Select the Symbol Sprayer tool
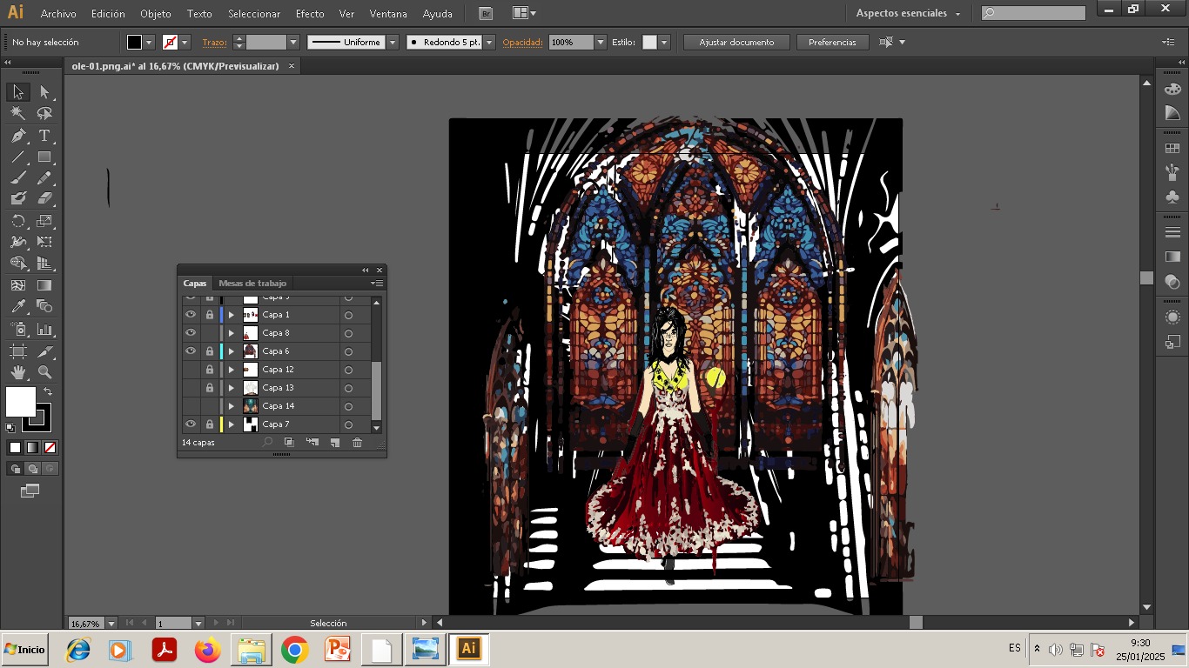The image size is (1189, 668). [17, 330]
